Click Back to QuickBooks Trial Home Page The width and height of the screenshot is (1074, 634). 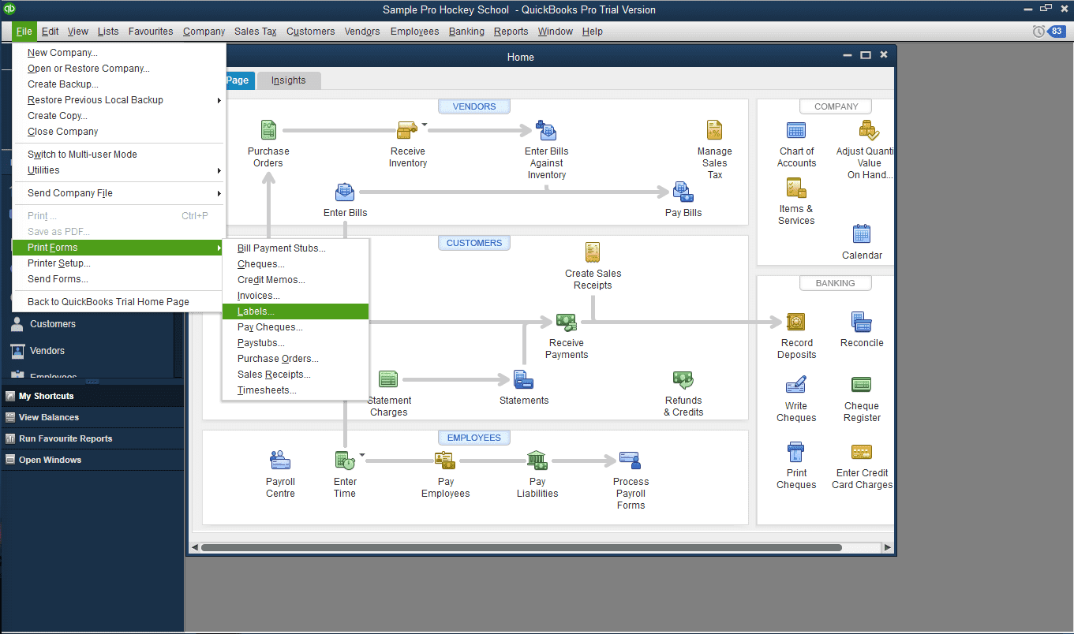[119, 302]
